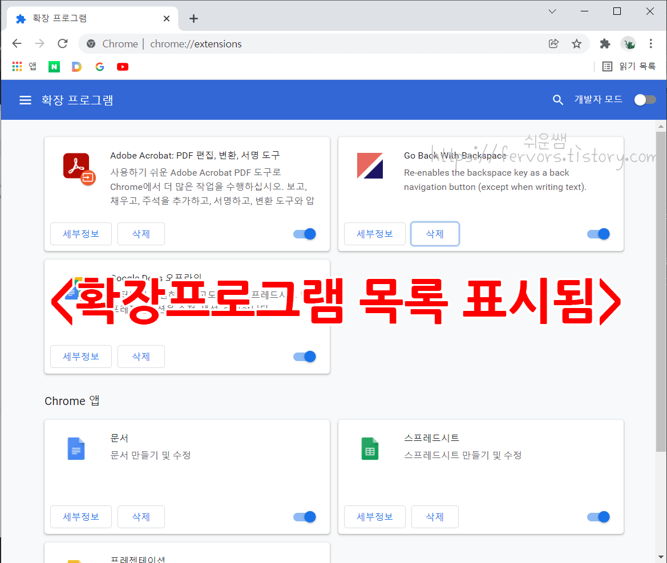Click the 문서 app document icon
The width and height of the screenshot is (667, 563).
(x=76, y=448)
